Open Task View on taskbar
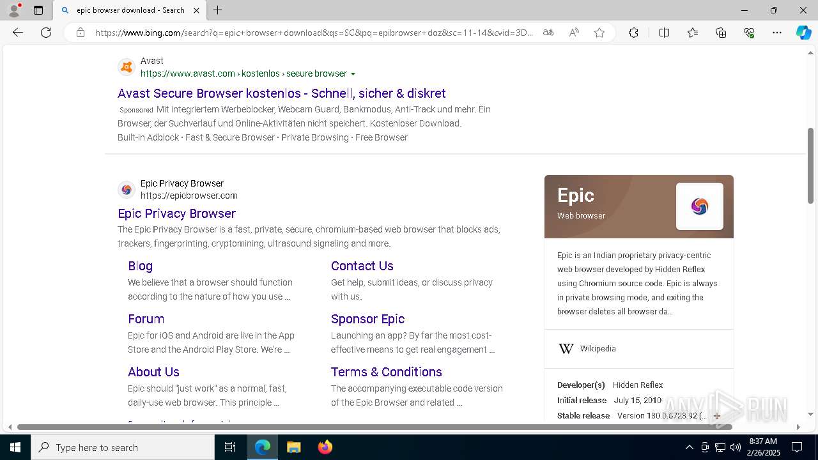 coord(230,447)
